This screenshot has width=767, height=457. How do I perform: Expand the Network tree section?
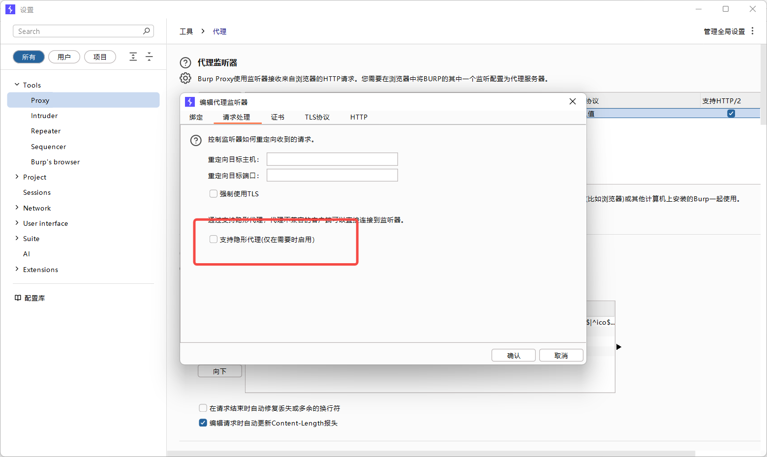(x=17, y=208)
